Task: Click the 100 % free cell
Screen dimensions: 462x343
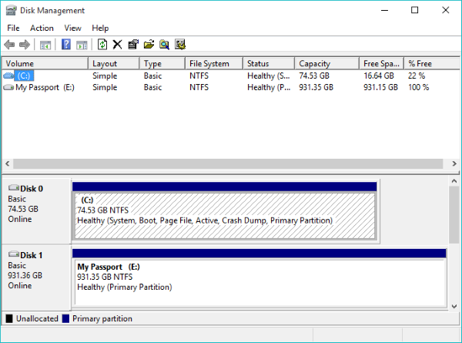Action: point(418,87)
